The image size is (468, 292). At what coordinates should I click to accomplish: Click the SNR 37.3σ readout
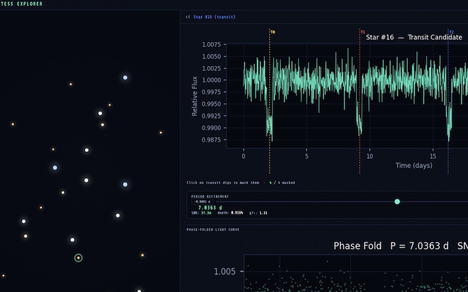(x=201, y=213)
